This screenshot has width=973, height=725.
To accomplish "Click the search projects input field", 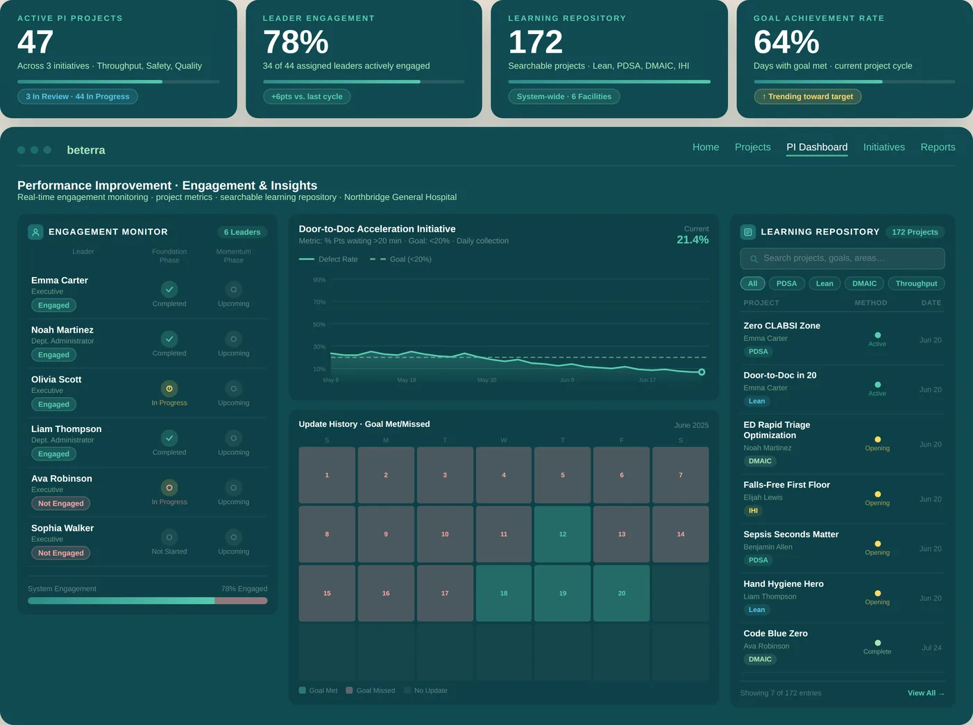I will (x=842, y=258).
